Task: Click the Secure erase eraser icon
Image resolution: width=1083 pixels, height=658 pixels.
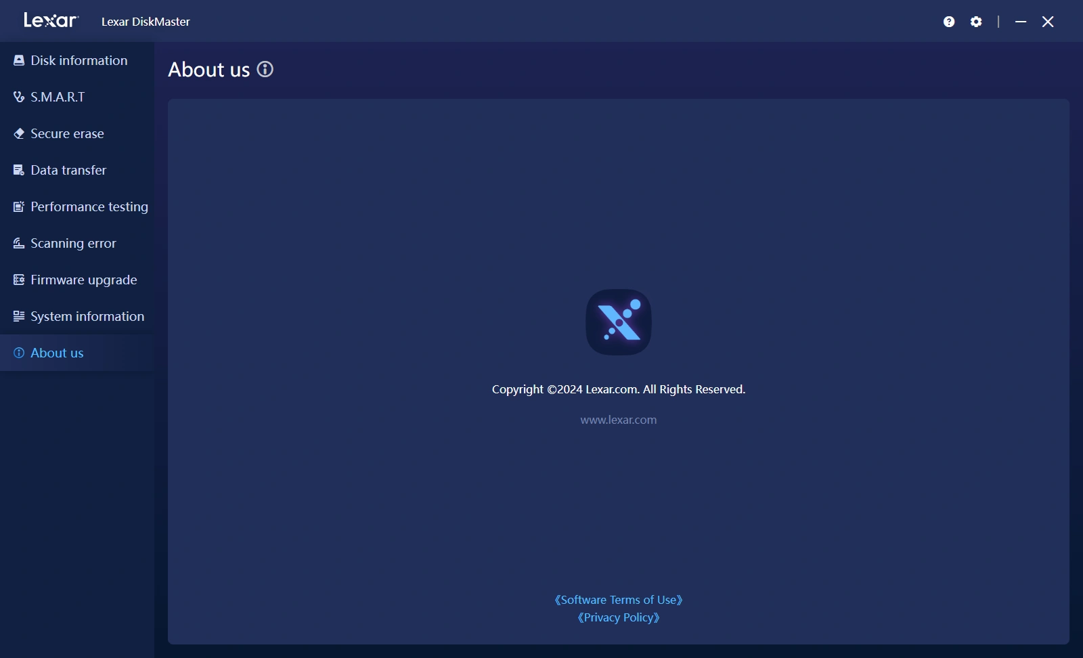Action: [19, 133]
